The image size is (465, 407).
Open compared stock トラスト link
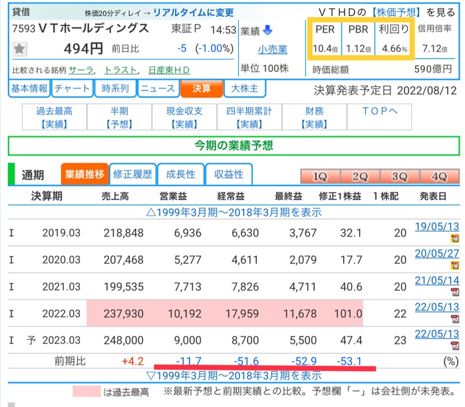[121, 70]
